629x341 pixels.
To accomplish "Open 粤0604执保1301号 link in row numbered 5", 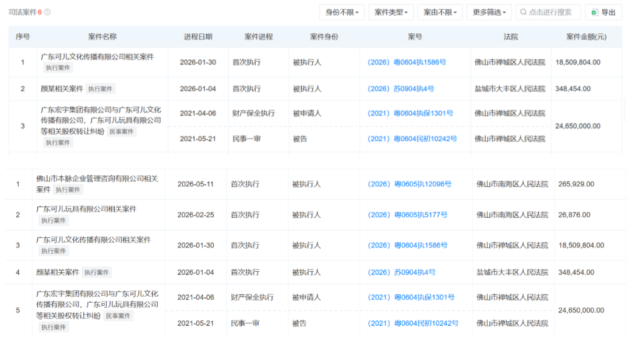I will click(411, 297).
